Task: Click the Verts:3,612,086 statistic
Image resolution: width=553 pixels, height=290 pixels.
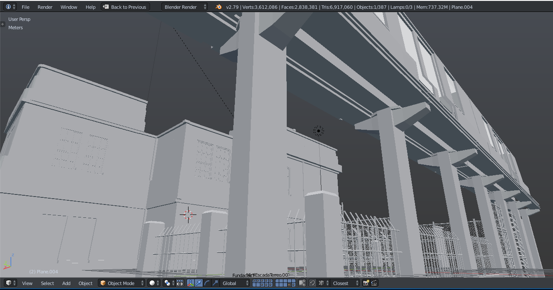Action: [x=260, y=7]
